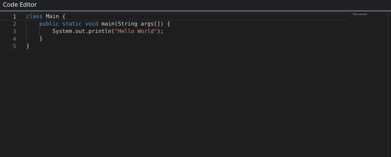Place cursor after closing brace on line 5
Screen dimensions: 391x157
(30, 46)
